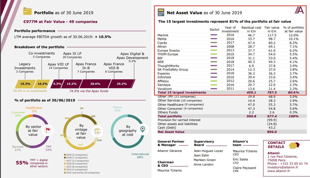Click the Provision for carried interest row
This screenshot has width=310, height=178.
click(x=232, y=120)
